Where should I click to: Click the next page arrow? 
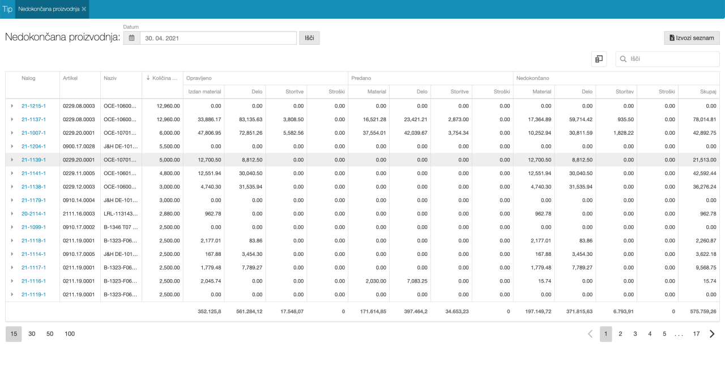tap(712, 334)
